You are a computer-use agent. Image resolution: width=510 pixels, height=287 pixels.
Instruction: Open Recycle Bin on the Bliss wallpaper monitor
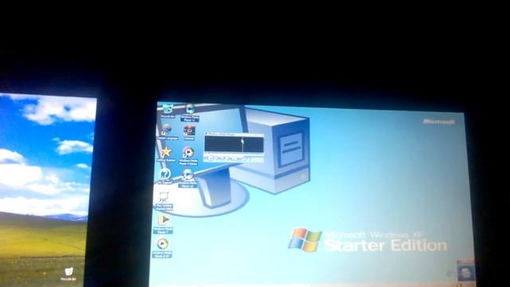click(69, 274)
